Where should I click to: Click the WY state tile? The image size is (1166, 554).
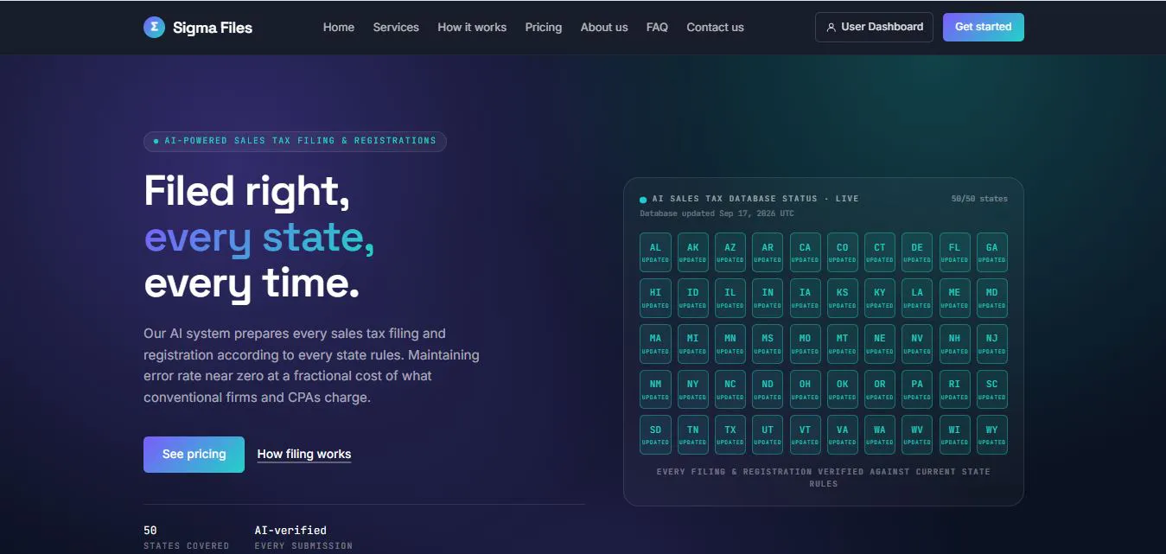coord(992,435)
